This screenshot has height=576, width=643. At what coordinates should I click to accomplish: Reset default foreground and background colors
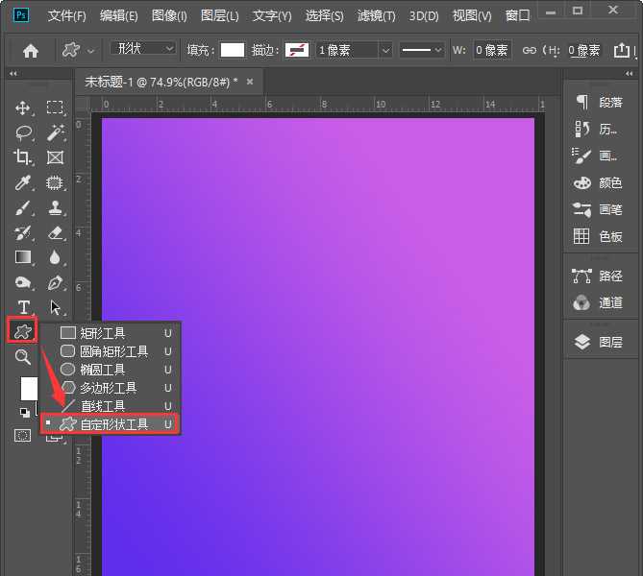coord(24,413)
